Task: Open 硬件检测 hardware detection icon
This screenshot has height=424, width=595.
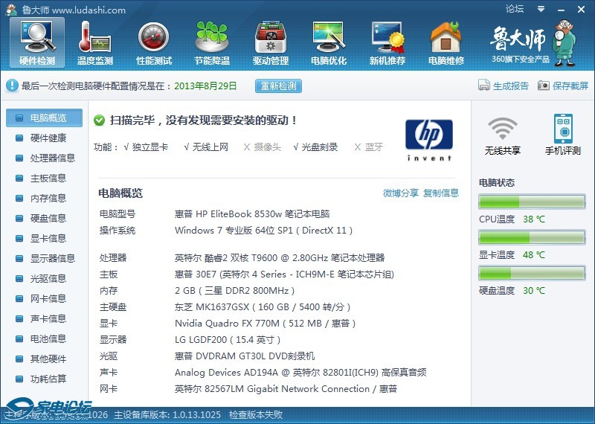Action: [36, 42]
